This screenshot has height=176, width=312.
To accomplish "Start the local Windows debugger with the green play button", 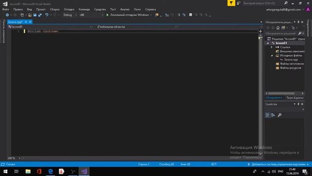I will [107, 15].
